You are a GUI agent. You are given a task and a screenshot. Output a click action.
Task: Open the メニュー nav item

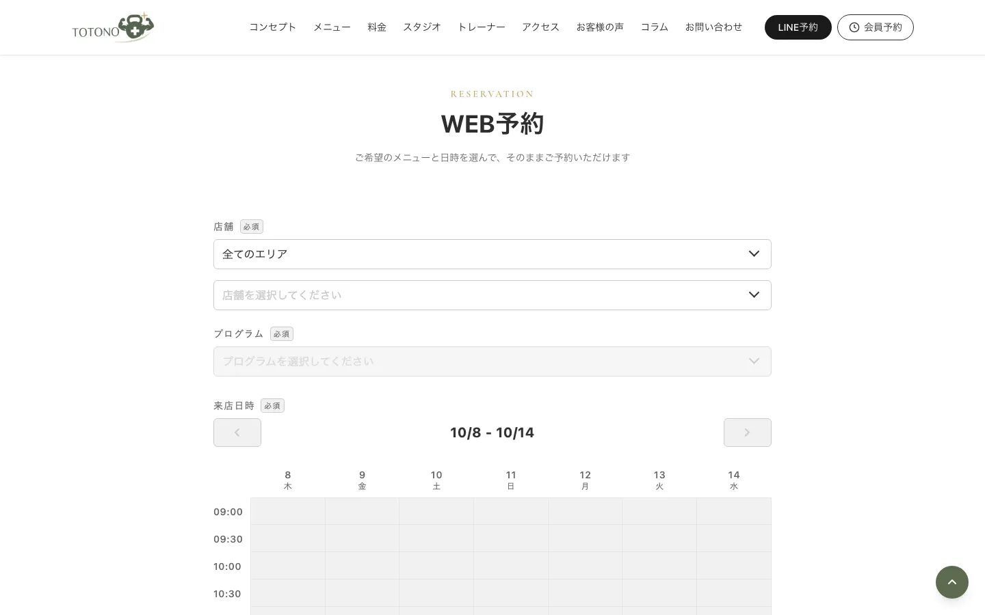pyautogui.click(x=332, y=27)
